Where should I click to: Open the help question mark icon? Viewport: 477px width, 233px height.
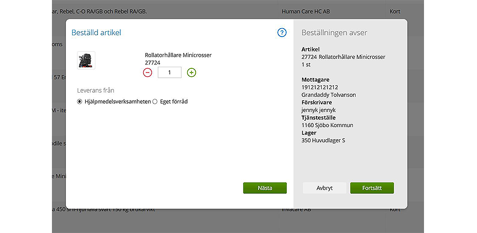pos(282,32)
